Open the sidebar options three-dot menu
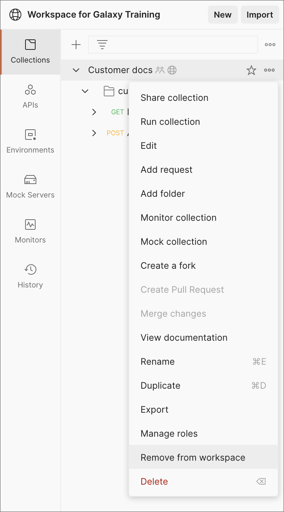The width and height of the screenshot is (284, 512). (270, 45)
